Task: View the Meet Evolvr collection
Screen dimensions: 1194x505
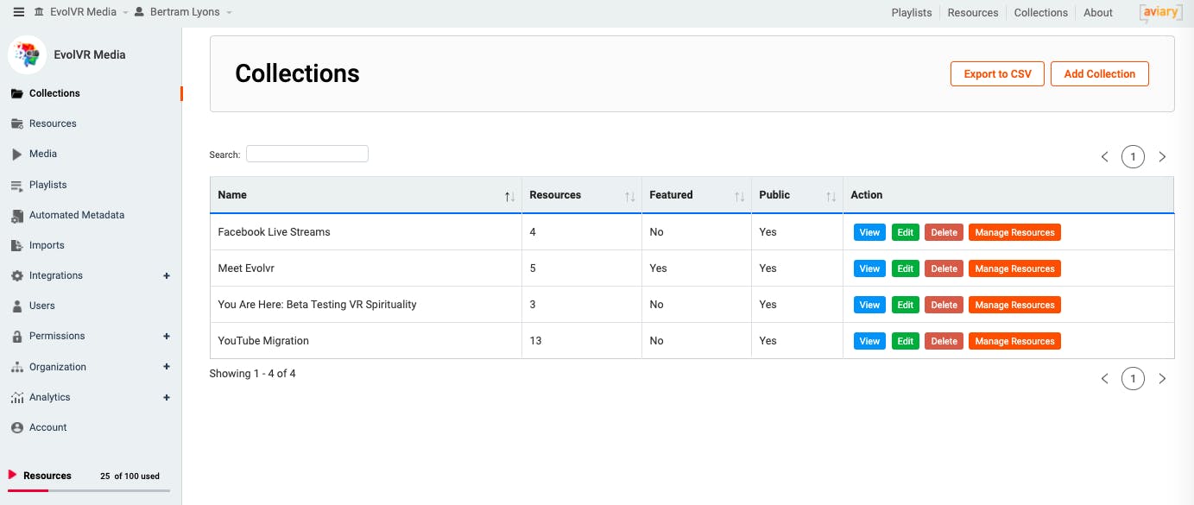Action: (x=869, y=268)
